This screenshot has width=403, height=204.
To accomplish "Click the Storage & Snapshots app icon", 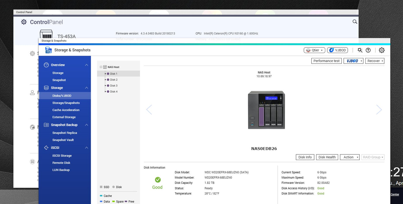I will pos(48,50).
